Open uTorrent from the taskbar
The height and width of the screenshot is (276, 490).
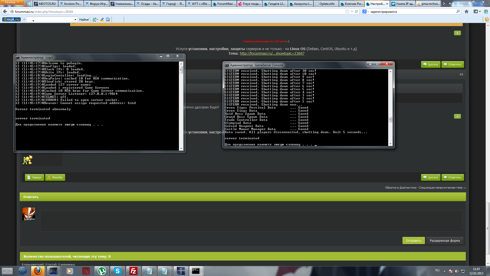pos(102,271)
